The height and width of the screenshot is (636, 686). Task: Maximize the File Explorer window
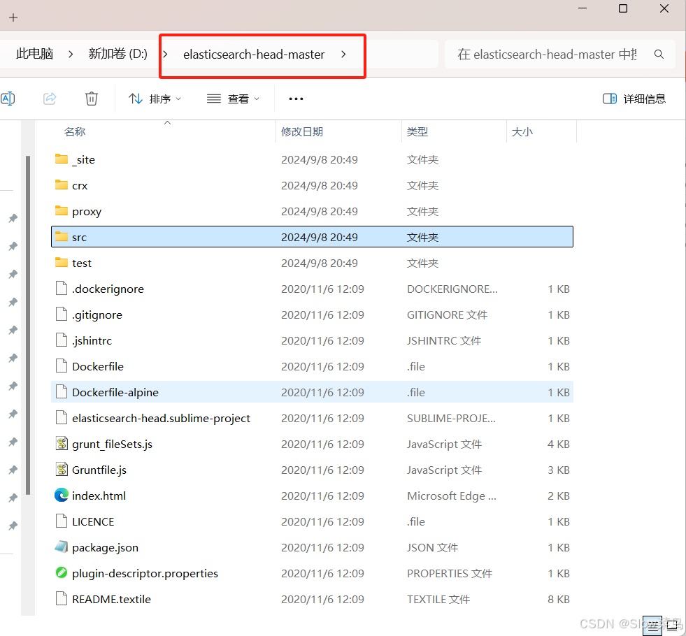pyautogui.click(x=623, y=8)
